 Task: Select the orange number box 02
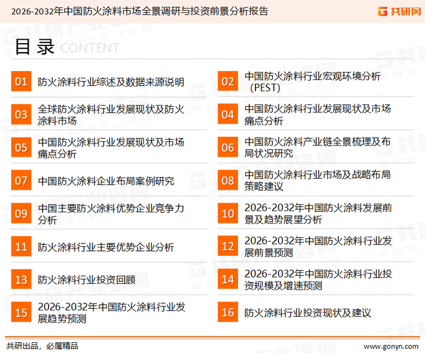tap(228, 81)
